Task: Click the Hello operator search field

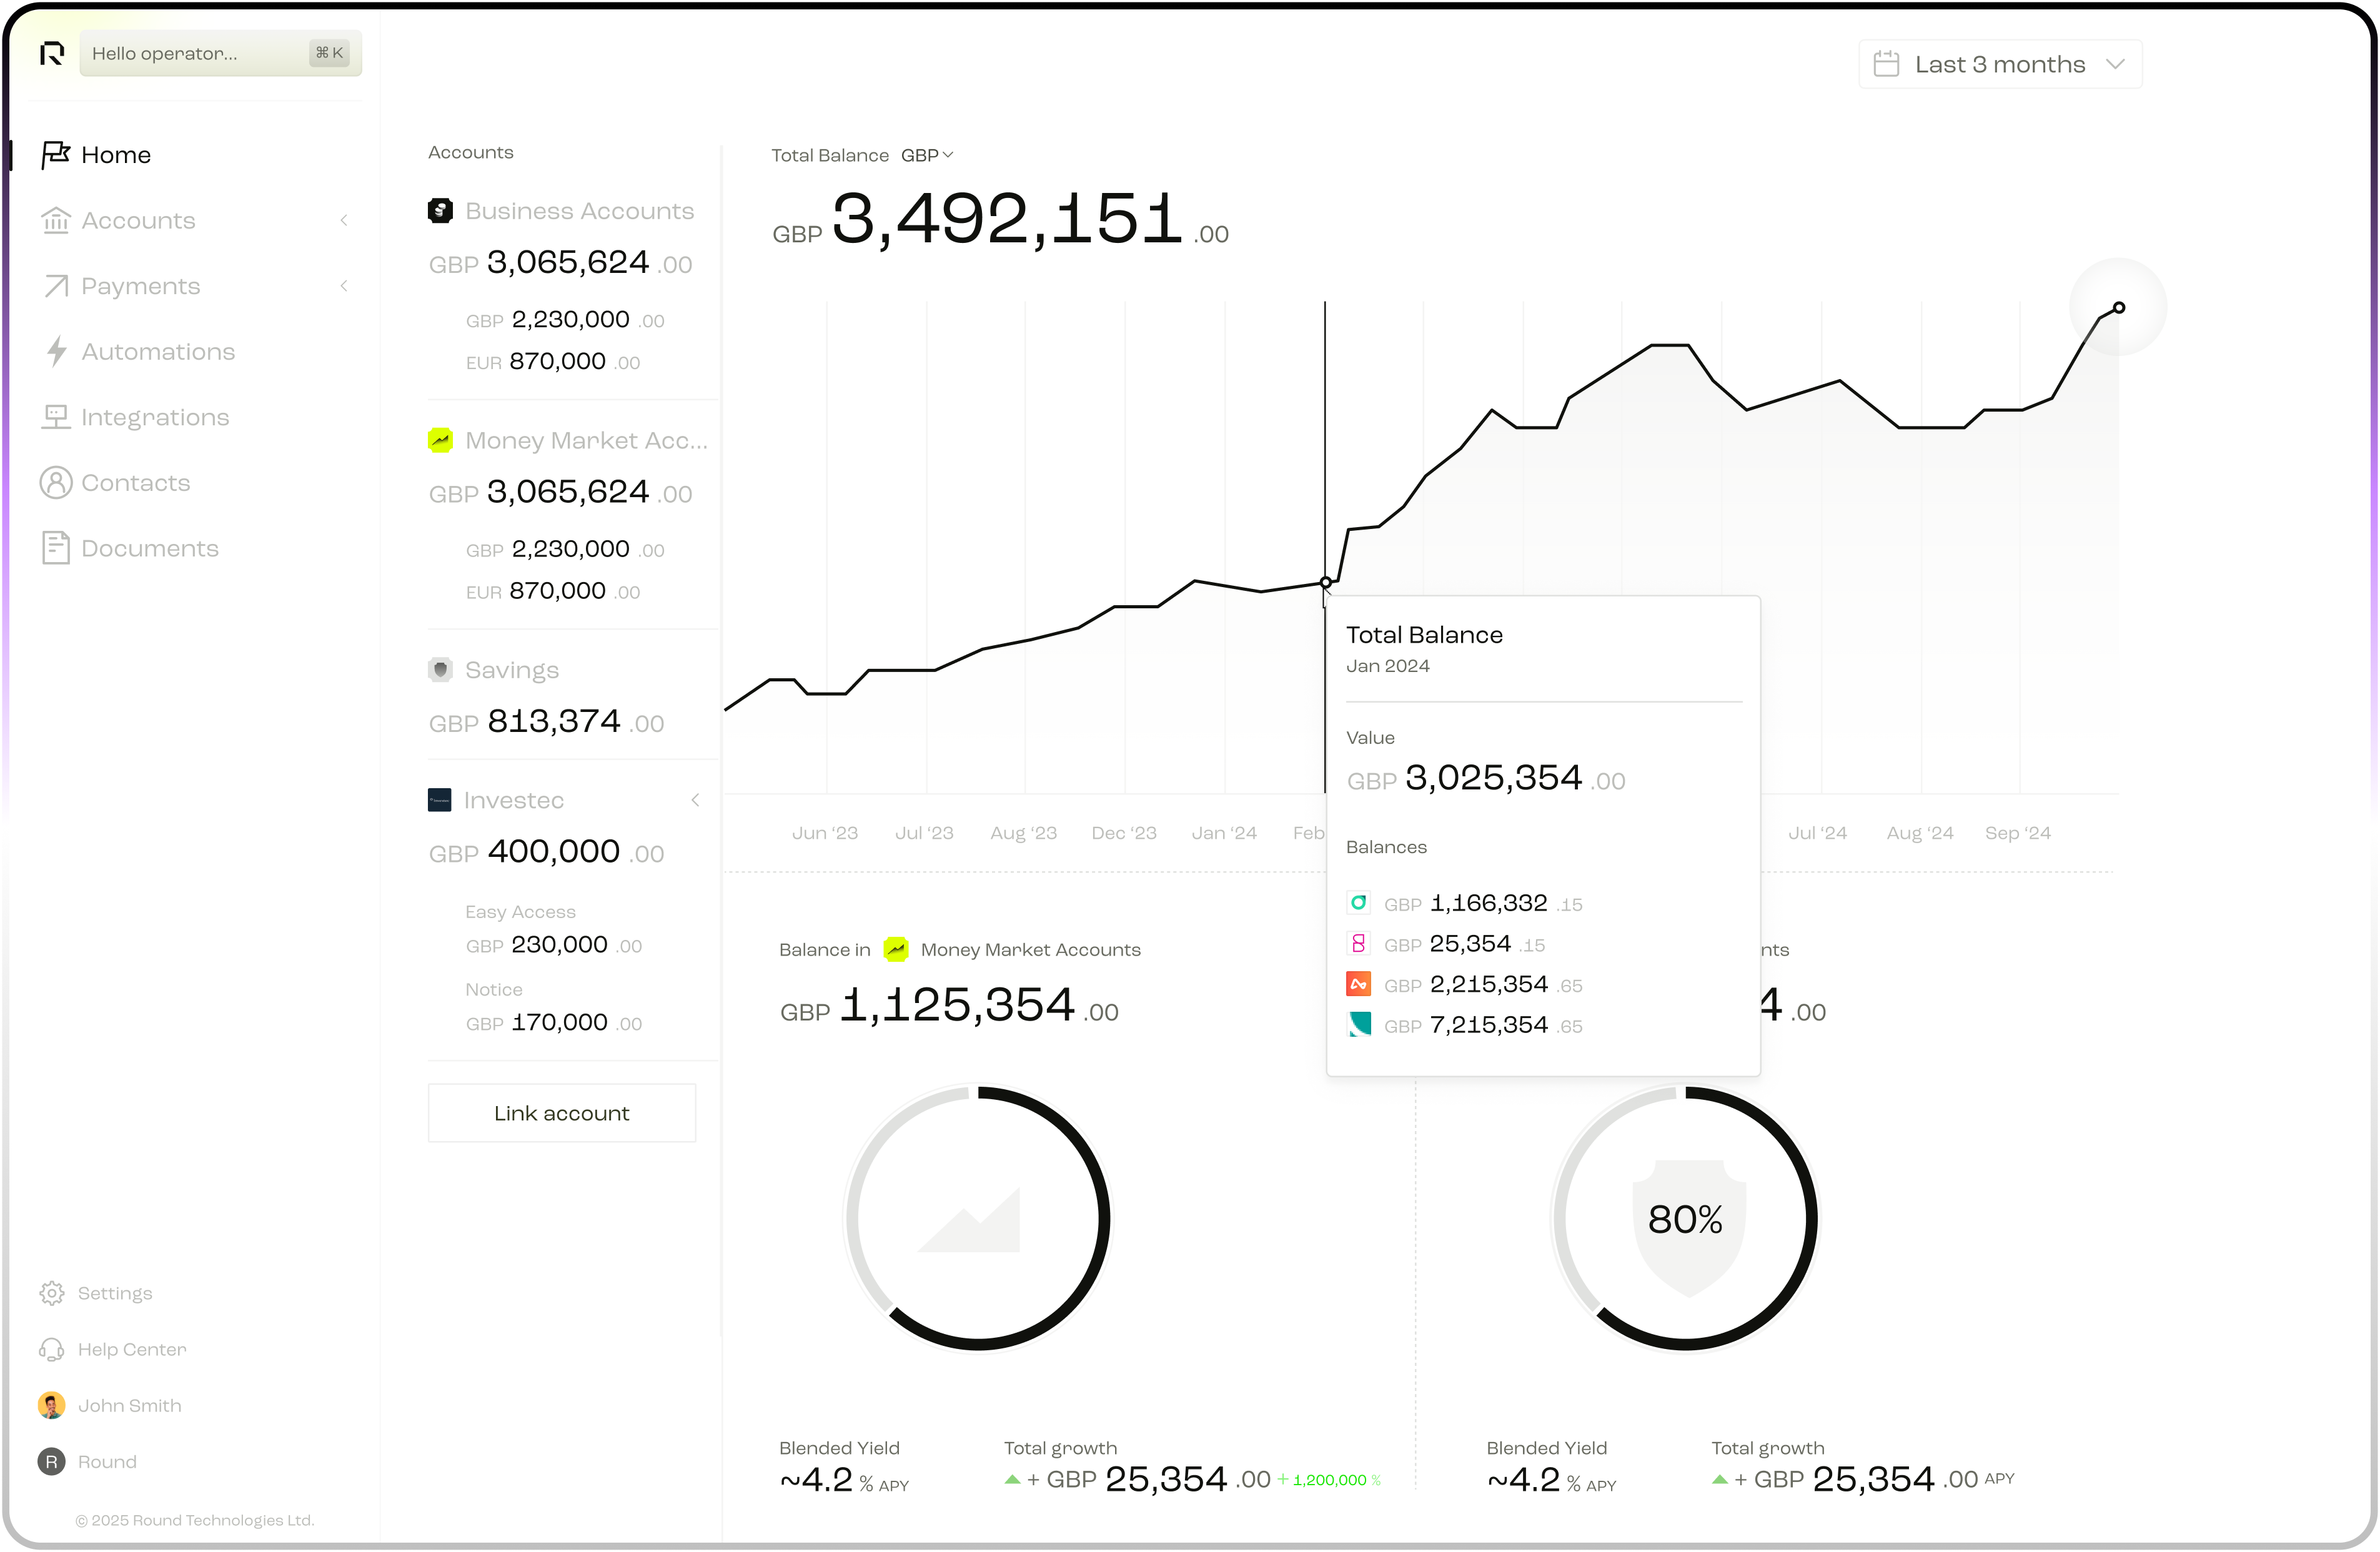Action: pyautogui.click(x=200, y=53)
